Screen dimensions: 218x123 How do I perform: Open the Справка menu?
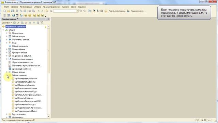click(x=82, y=7)
